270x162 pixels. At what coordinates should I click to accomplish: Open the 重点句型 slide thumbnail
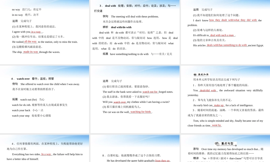pyautogui.click(x=225, y=148)
